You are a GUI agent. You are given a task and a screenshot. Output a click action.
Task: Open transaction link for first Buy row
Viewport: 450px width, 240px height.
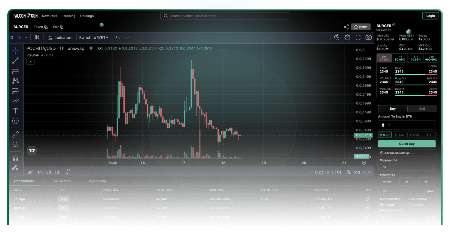pos(367,199)
